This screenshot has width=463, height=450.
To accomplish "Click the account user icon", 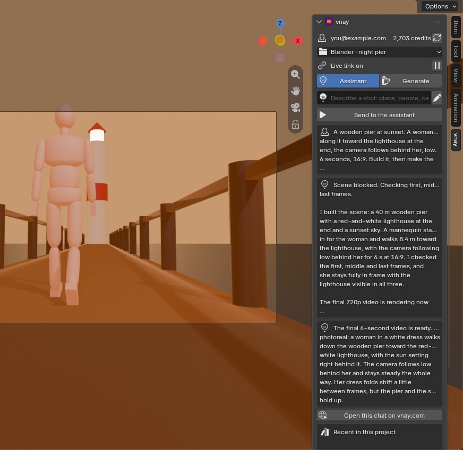I will (x=322, y=38).
